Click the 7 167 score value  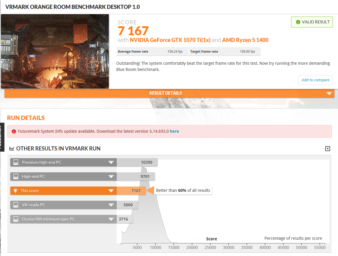133,31
